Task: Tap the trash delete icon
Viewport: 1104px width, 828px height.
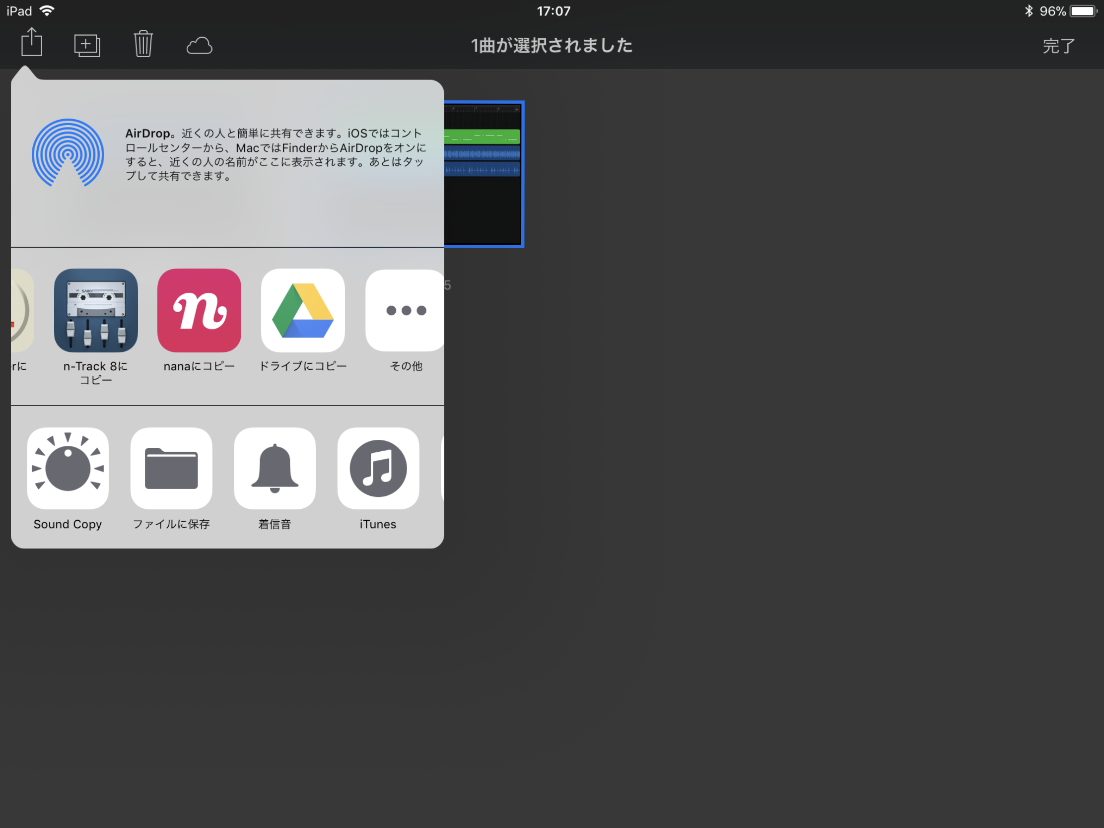Action: click(143, 44)
